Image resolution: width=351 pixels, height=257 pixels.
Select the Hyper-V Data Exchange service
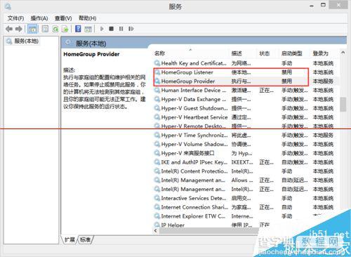click(x=194, y=99)
